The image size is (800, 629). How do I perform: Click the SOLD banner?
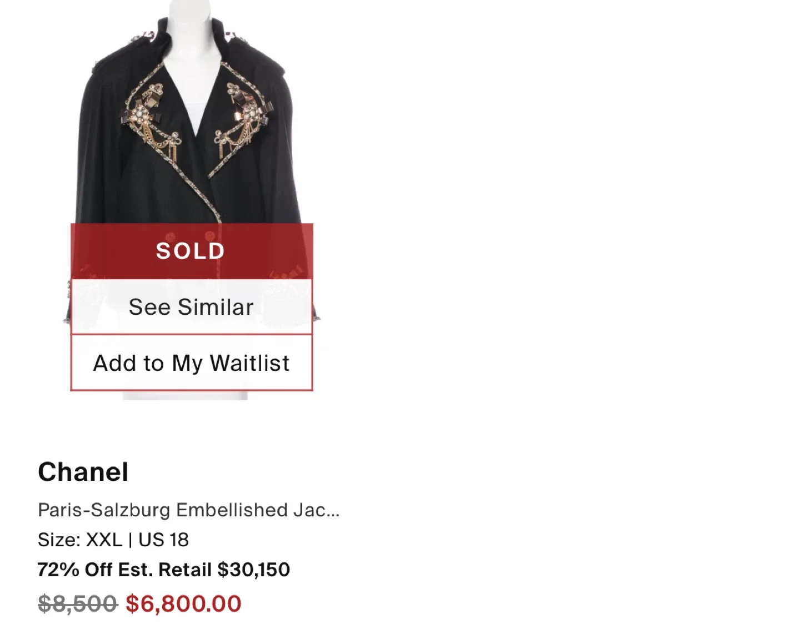tap(191, 250)
